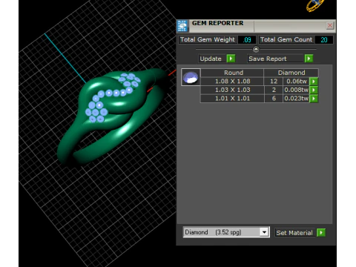Click the Total Gem Weight label

(208, 39)
